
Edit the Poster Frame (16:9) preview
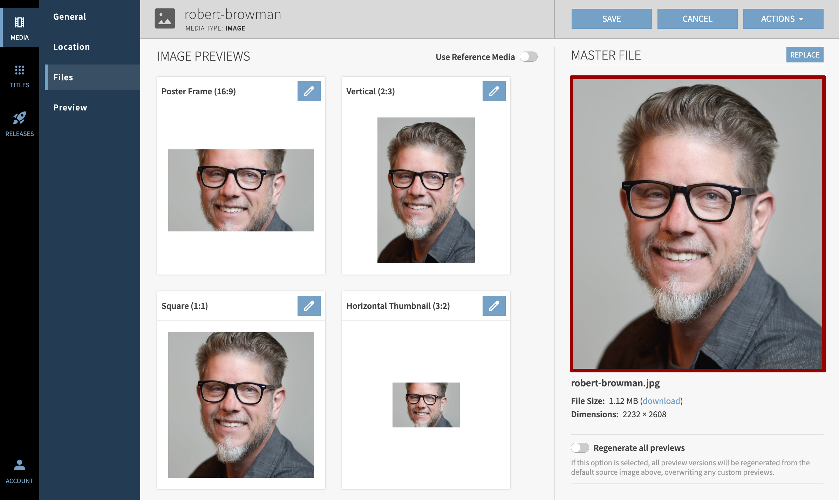pyautogui.click(x=309, y=92)
